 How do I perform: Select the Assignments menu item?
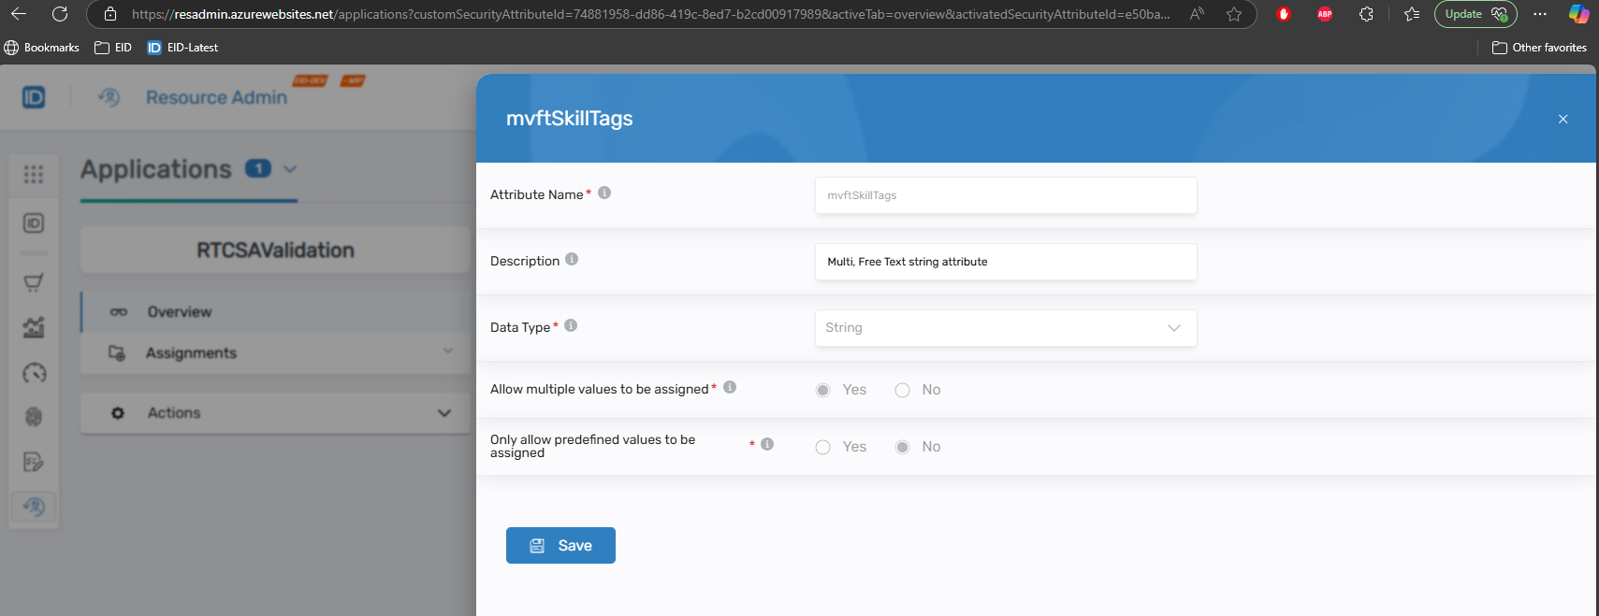pos(276,353)
